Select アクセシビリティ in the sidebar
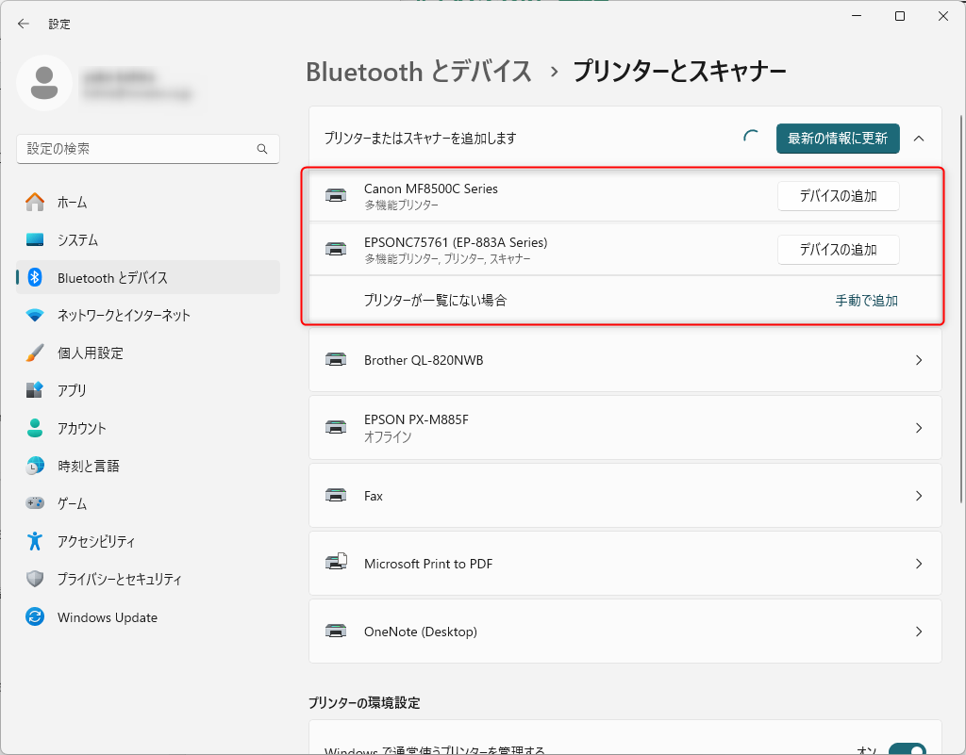966x755 pixels. point(148,541)
